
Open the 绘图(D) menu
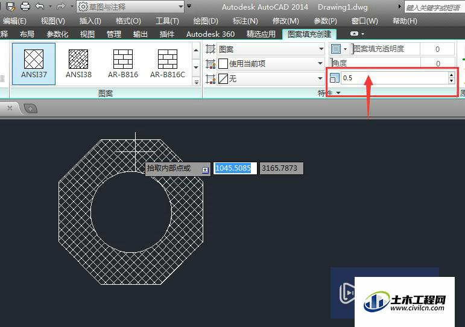(206, 21)
